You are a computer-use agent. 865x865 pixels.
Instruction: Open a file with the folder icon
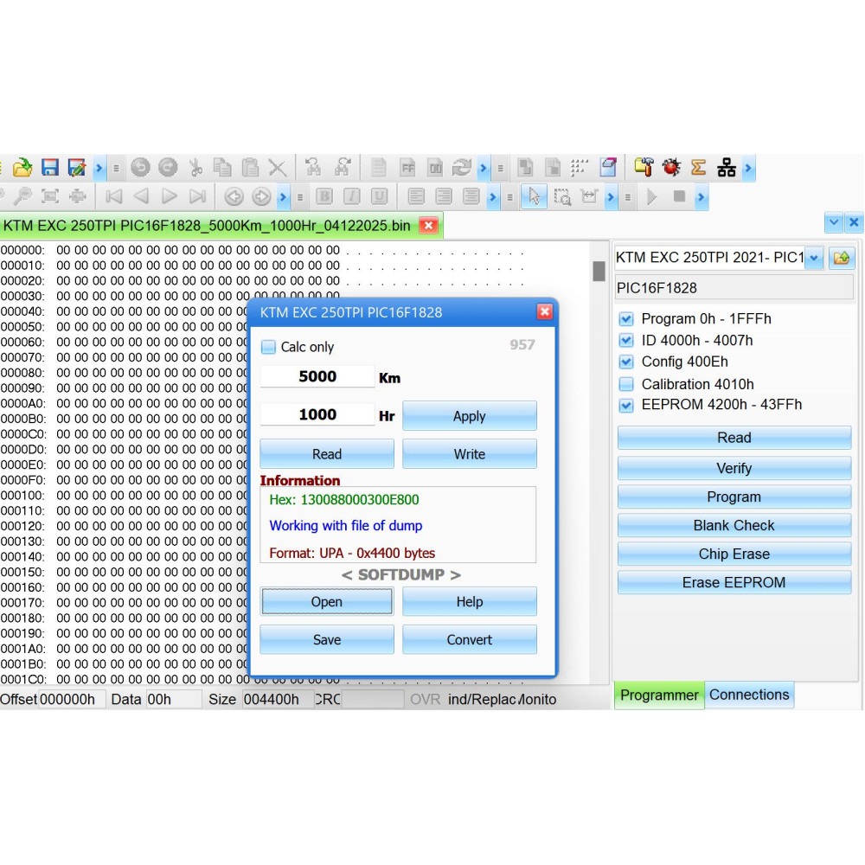pyautogui.click(x=22, y=167)
